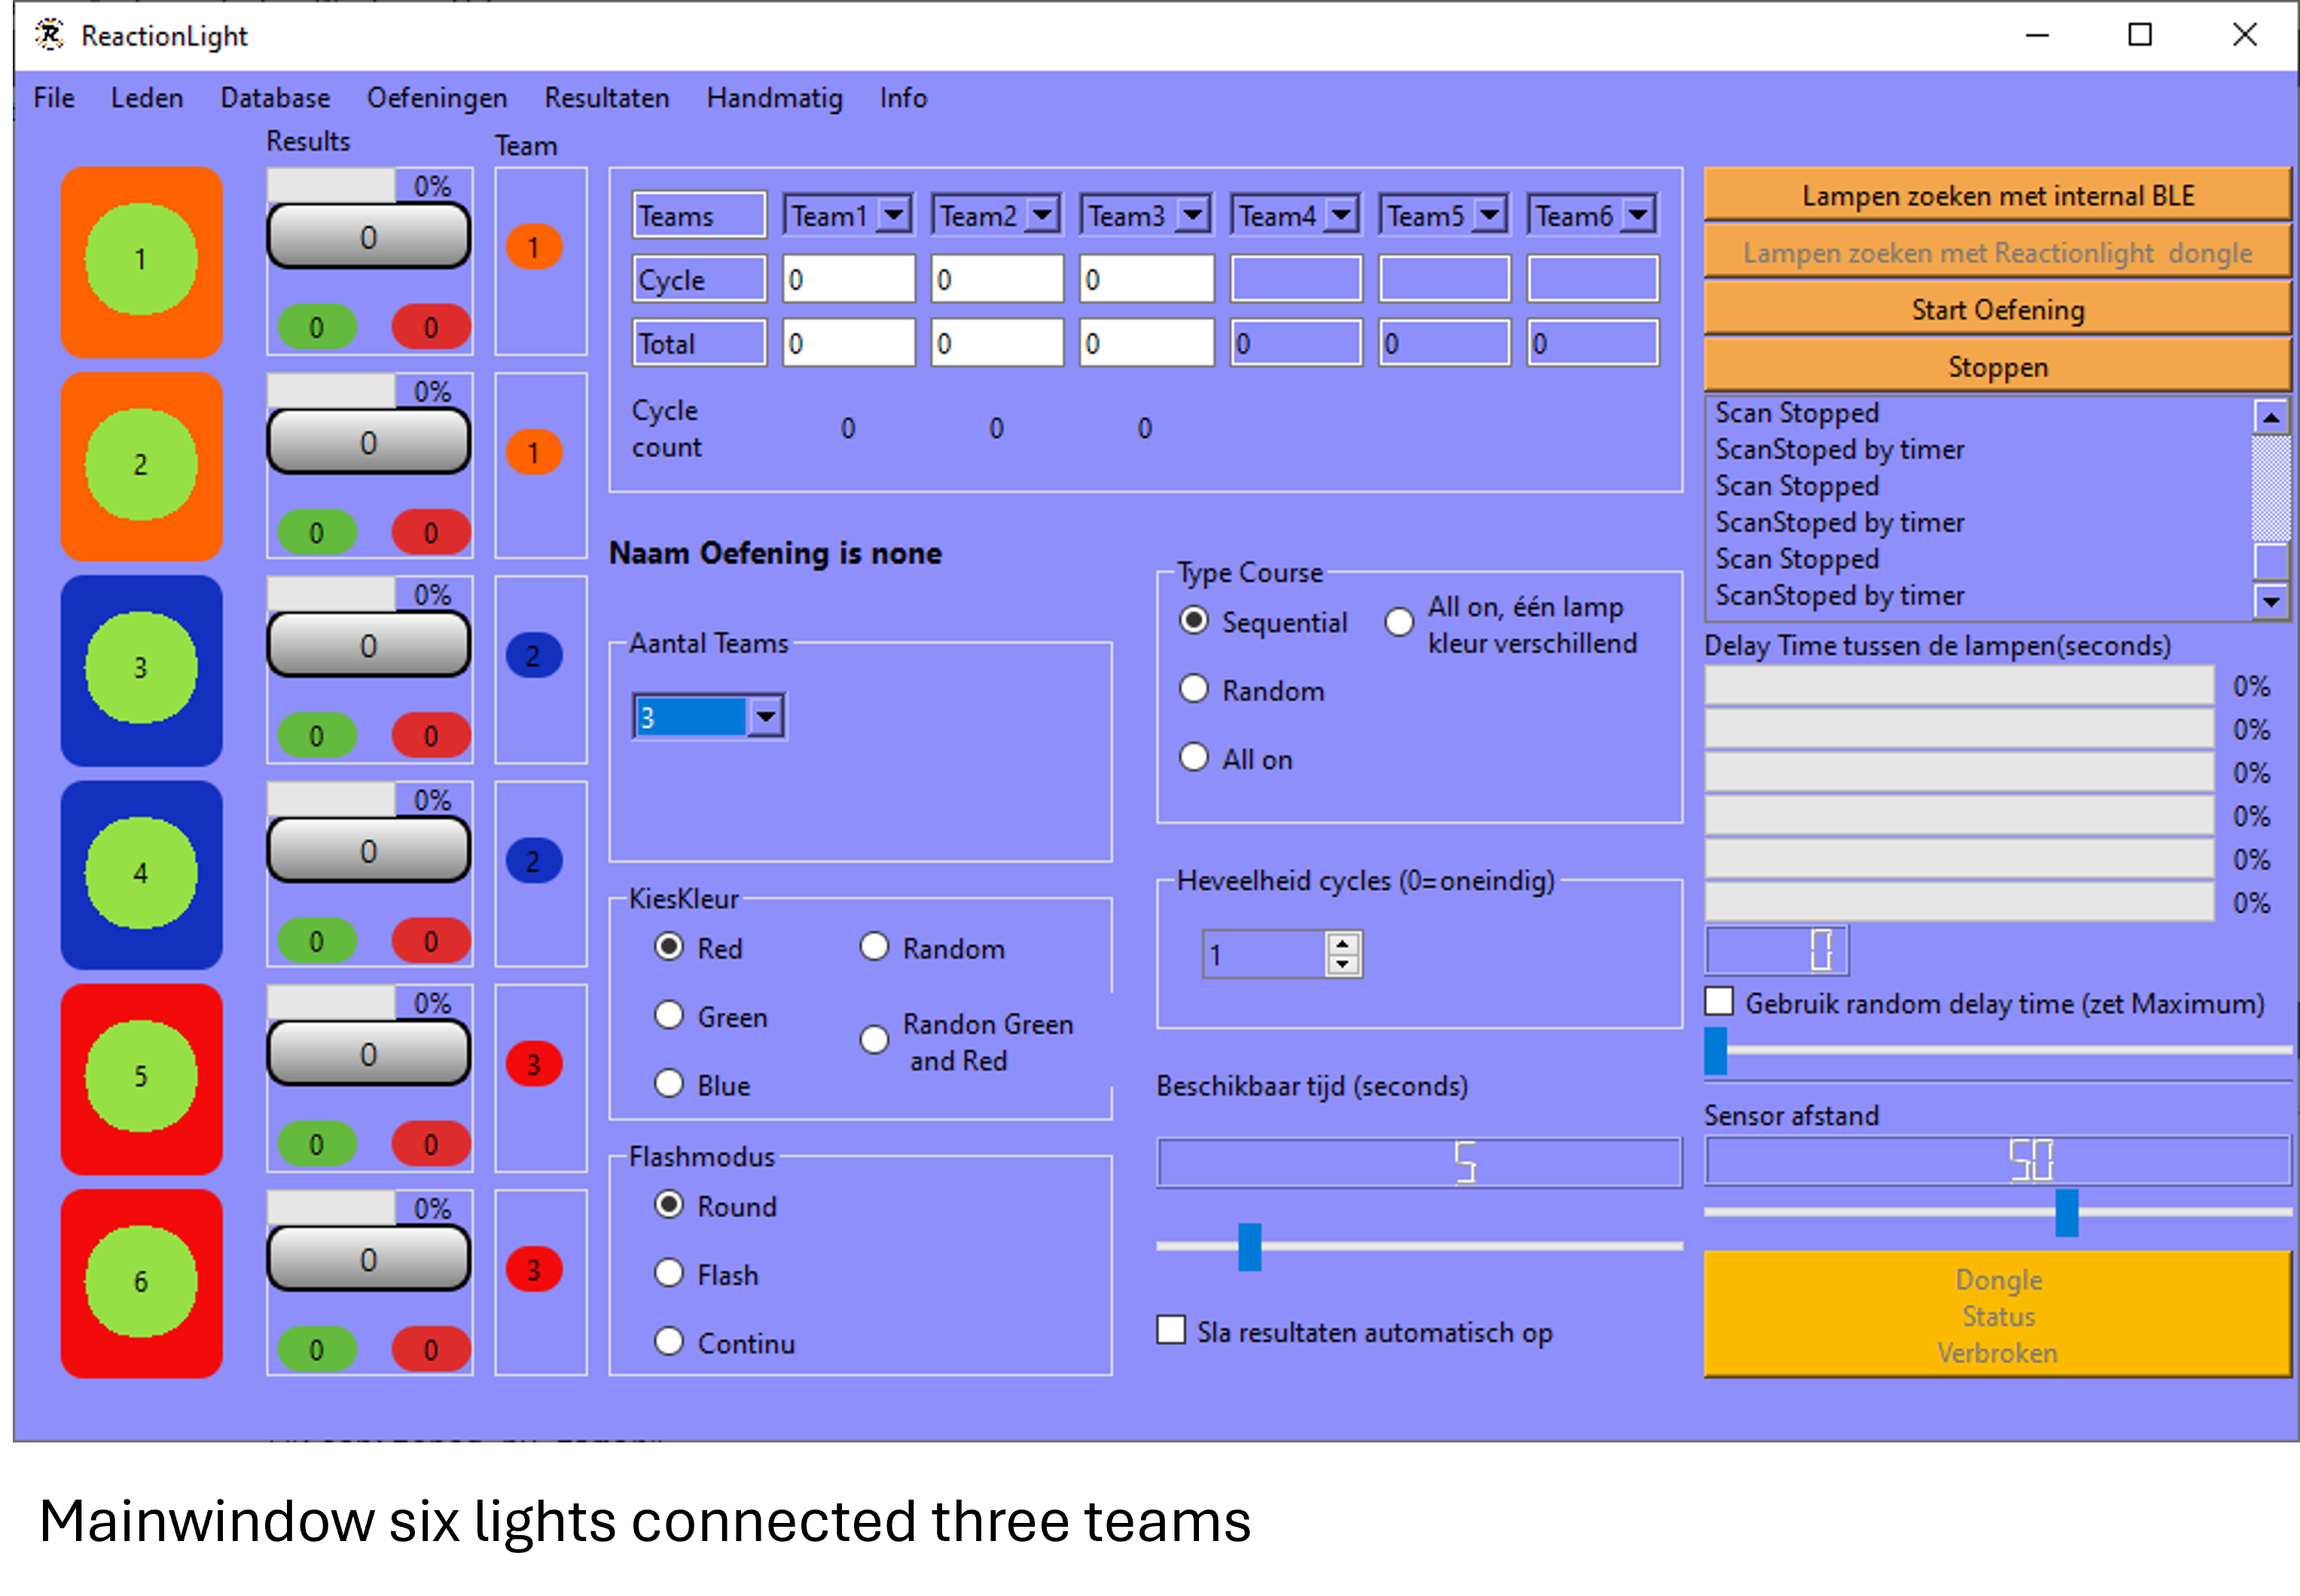Click blue lamp 3 green circle

pos(140,667)
